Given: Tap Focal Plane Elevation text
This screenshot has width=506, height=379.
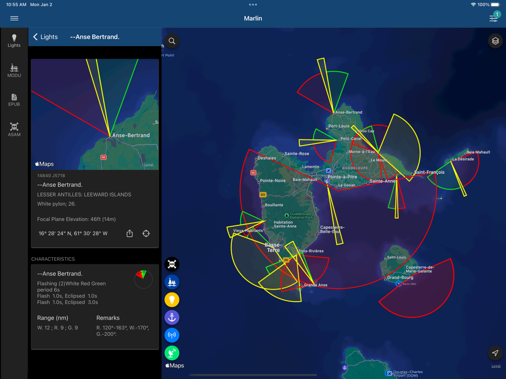Looking at the screenshot, I should [76, 219].
